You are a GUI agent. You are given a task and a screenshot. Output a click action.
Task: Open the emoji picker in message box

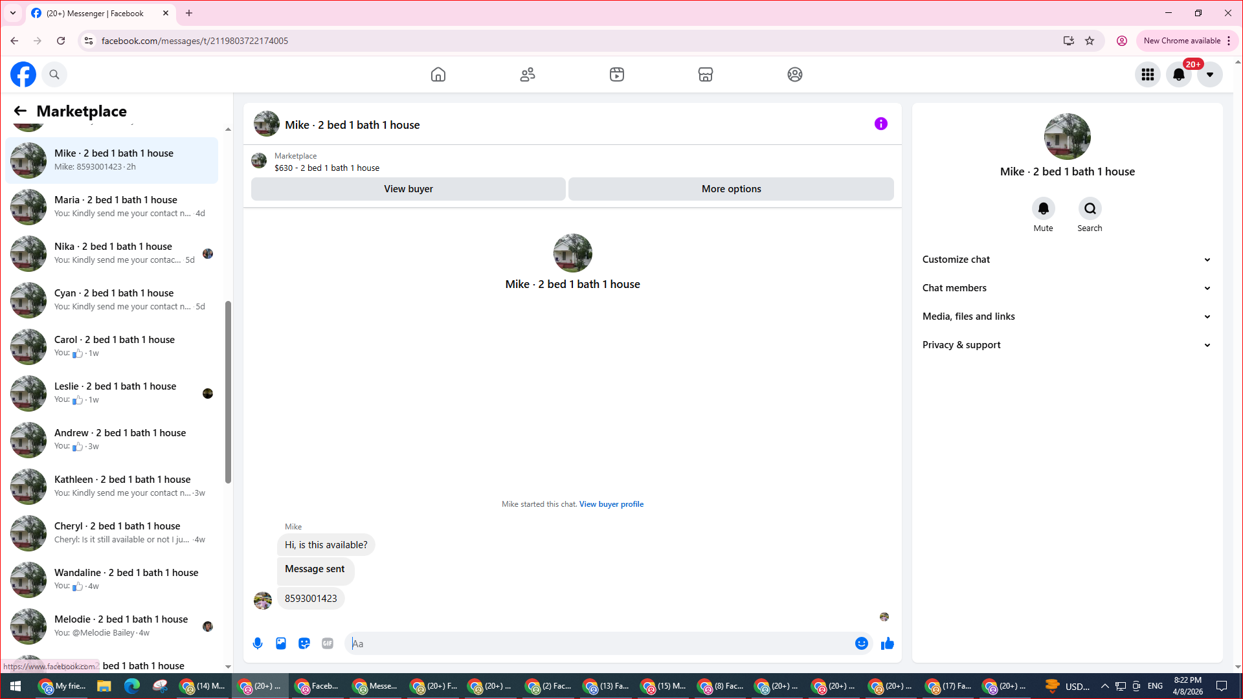[861, 643]
